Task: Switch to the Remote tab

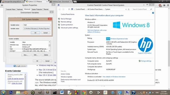Action: pos(46,9)
